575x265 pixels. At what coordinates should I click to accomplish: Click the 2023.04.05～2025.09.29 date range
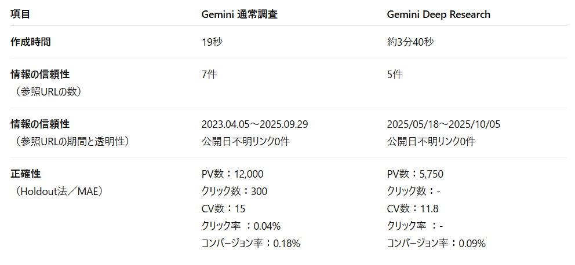[x=254, y=124]
